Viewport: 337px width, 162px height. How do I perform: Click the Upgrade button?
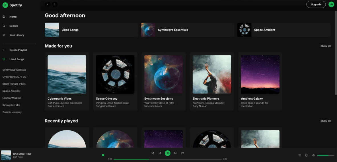316,4
